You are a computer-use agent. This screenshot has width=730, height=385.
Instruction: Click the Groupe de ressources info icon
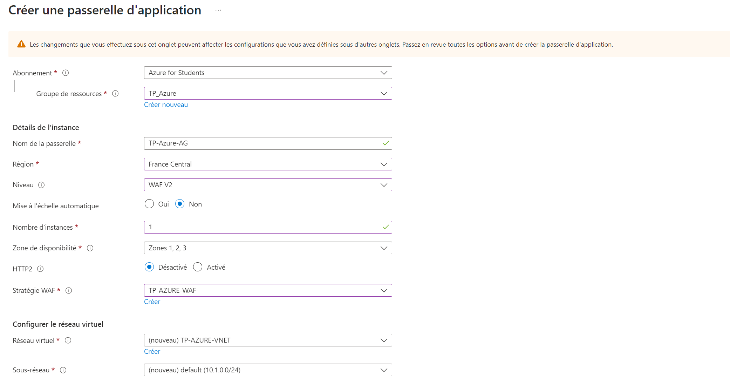[115, 93]
